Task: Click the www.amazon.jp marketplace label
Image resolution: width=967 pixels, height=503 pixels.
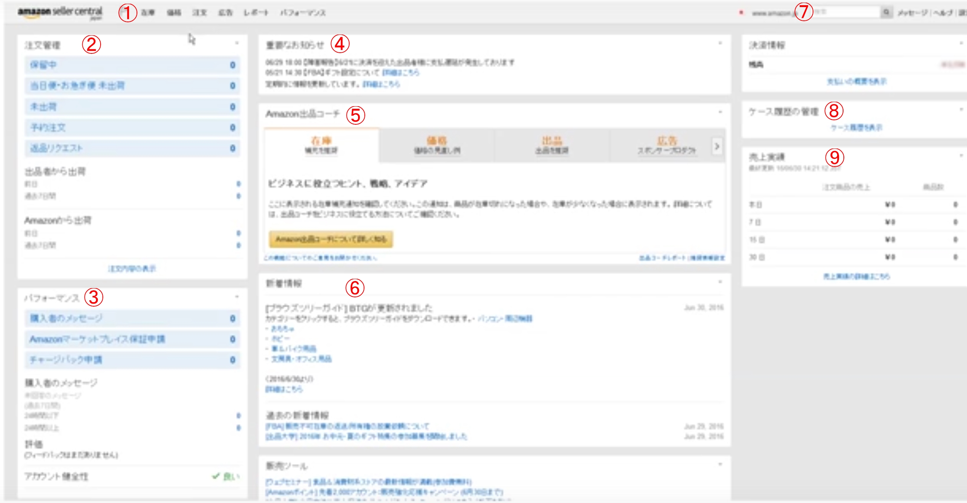Action: pos(774,13)
